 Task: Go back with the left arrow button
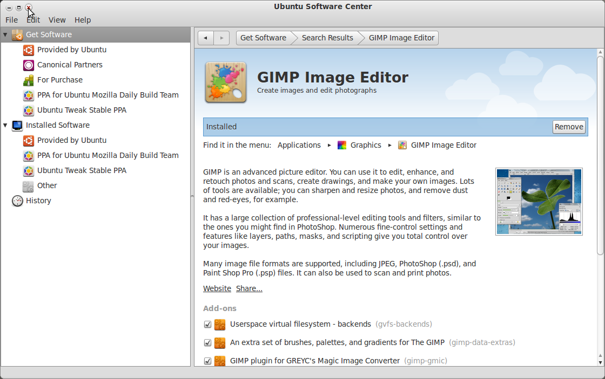pyautogui.click(x=206, y=38)
